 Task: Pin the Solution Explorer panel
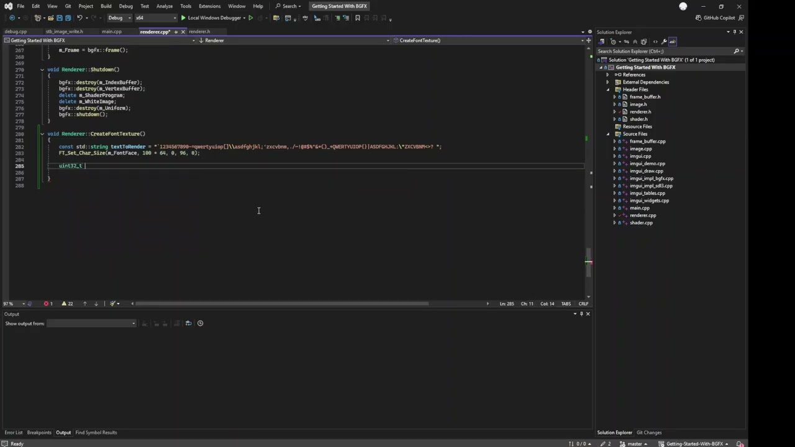pos(734,32)
